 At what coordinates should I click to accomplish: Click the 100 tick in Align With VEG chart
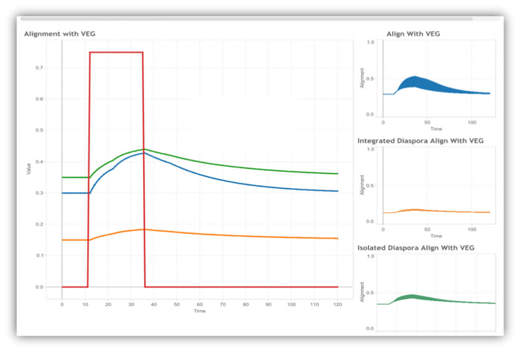click(472, 122)
